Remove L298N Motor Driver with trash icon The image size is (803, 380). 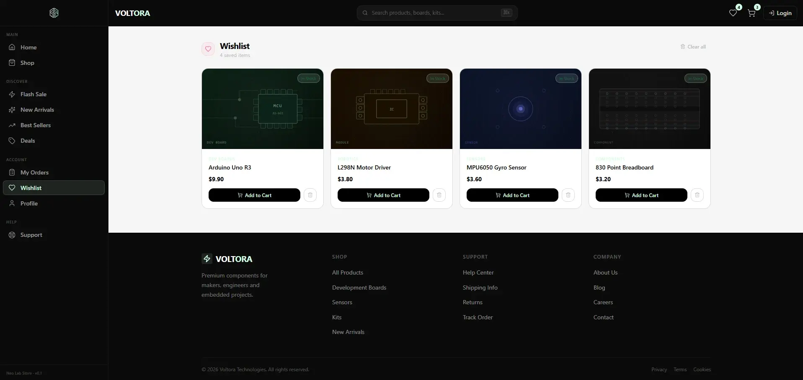pos(439,195)
